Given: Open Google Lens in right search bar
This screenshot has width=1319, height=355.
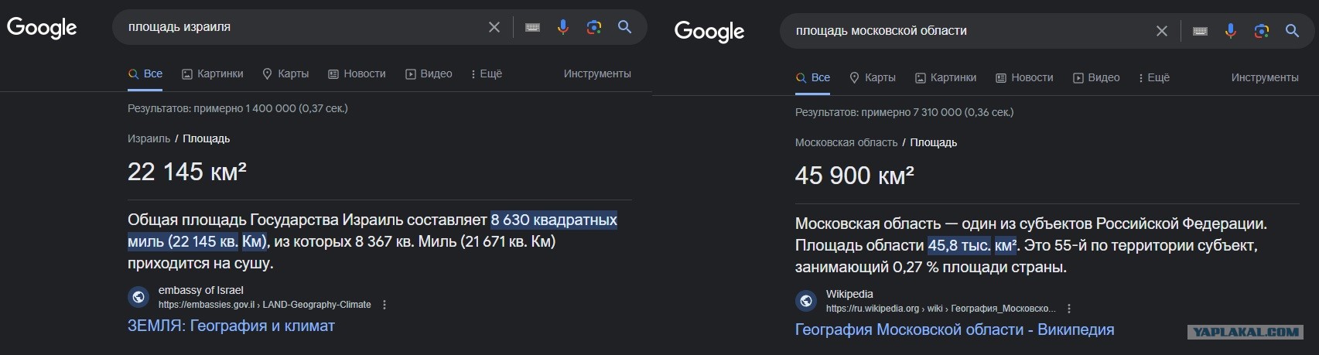Looking at the screenshot, I should click(1262, 31).
